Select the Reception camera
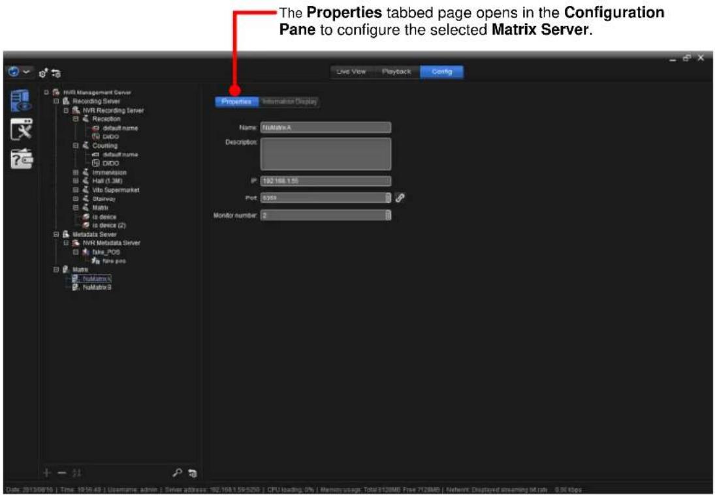715x495 pixels. click(x=106, y=119)
